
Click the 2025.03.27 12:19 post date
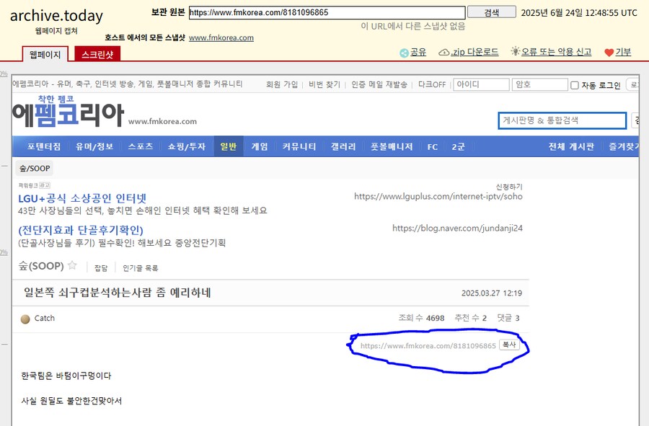click(492, 293)
